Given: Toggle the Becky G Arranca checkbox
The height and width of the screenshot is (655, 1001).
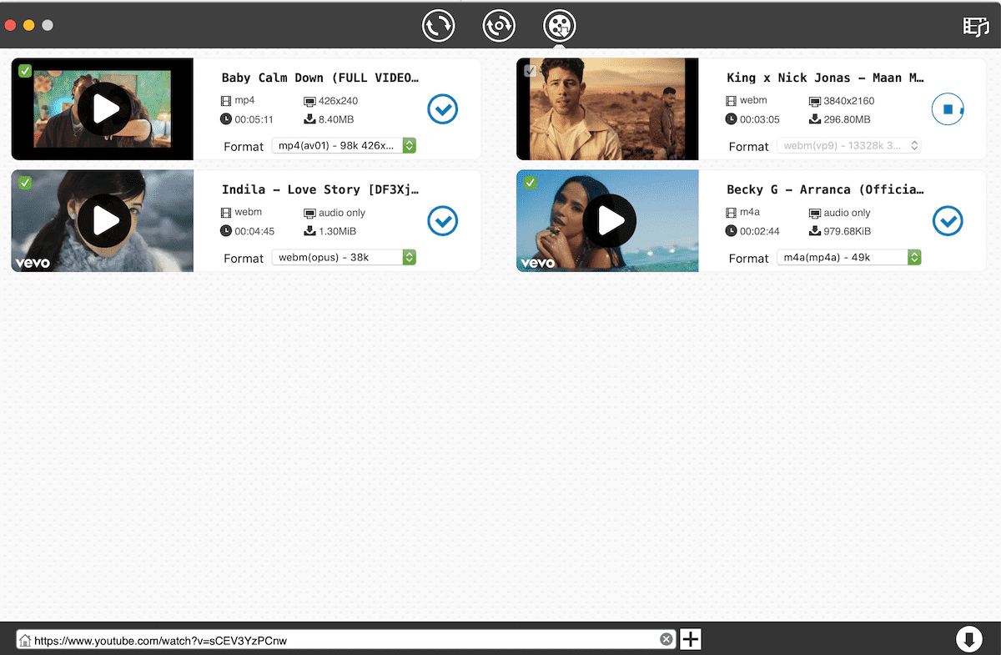Looking at the screenshot, I should [530, 183].
